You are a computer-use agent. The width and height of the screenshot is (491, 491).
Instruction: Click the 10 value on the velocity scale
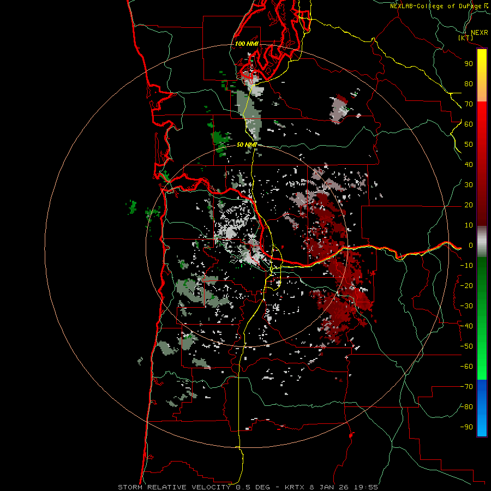[x=469, y=225]
